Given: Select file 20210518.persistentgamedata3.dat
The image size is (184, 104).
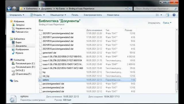Looking at the screenshot, I should tap(87, 49).
